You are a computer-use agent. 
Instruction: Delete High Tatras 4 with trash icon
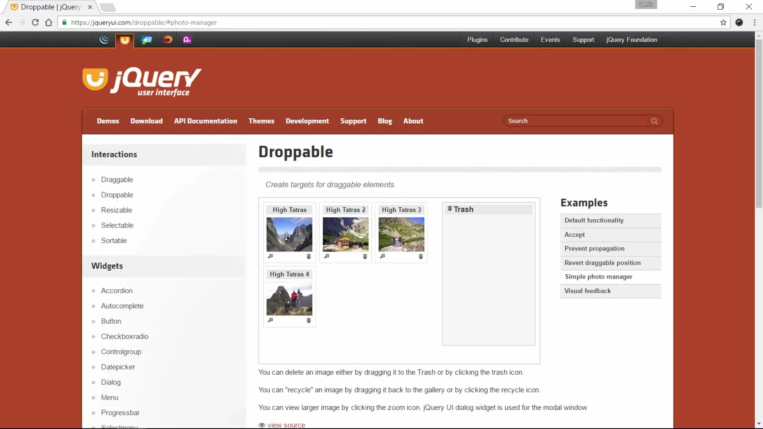coord(309,320)
